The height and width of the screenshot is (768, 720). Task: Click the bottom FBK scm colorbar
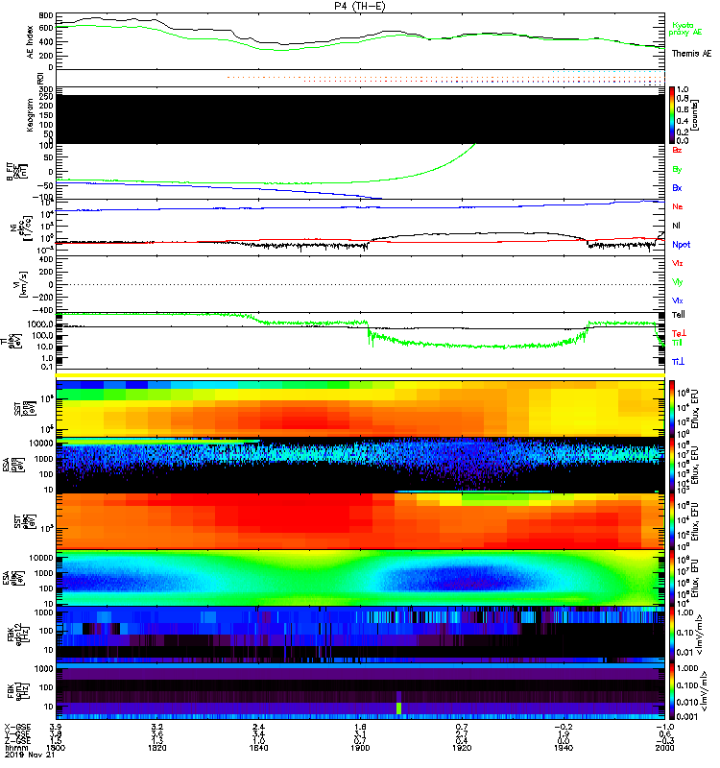coord(672,690)
